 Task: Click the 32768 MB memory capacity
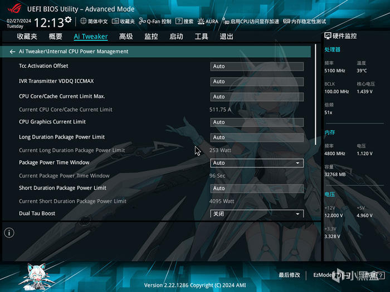pyautogui.click(x=335, y=175)
